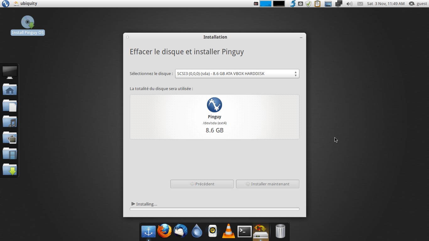
Task: Open the Install Pinguy OS desktop icon
Action: coord(28,25)
